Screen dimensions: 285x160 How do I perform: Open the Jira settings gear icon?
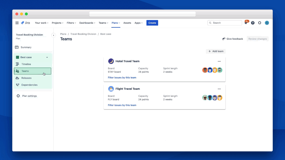[x=259, y=23]
